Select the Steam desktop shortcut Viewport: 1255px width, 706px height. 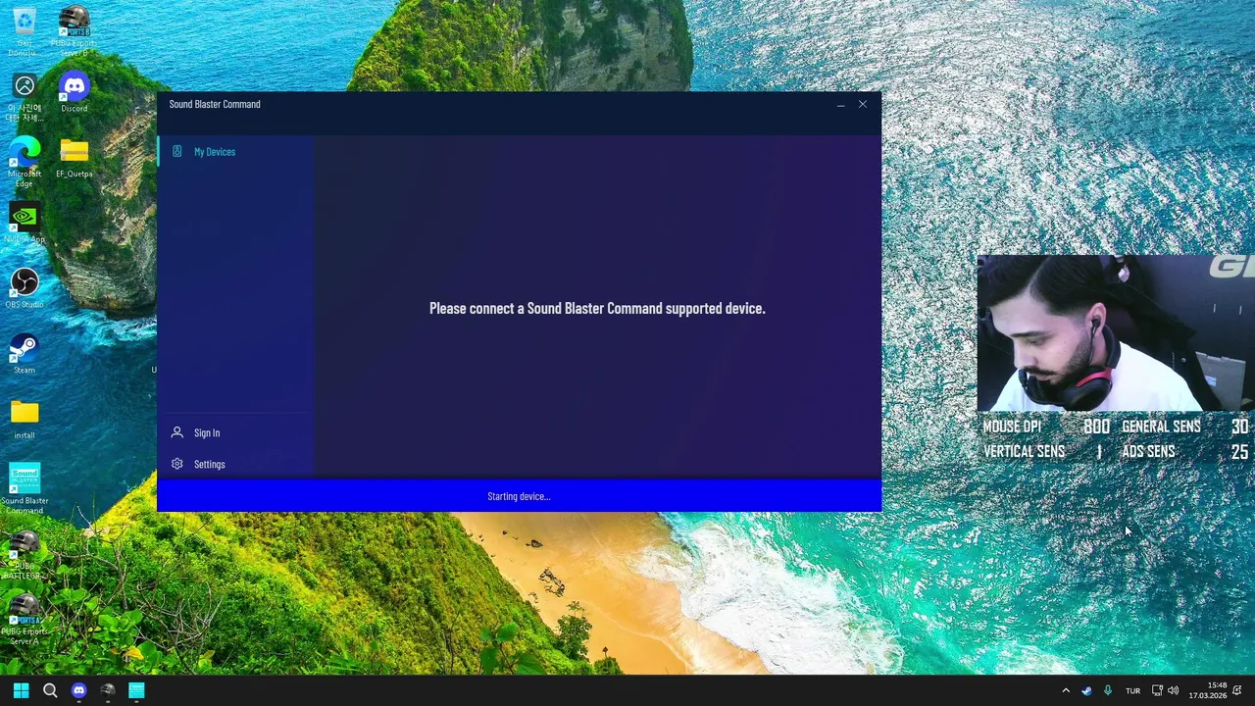(x=25, y=354)
